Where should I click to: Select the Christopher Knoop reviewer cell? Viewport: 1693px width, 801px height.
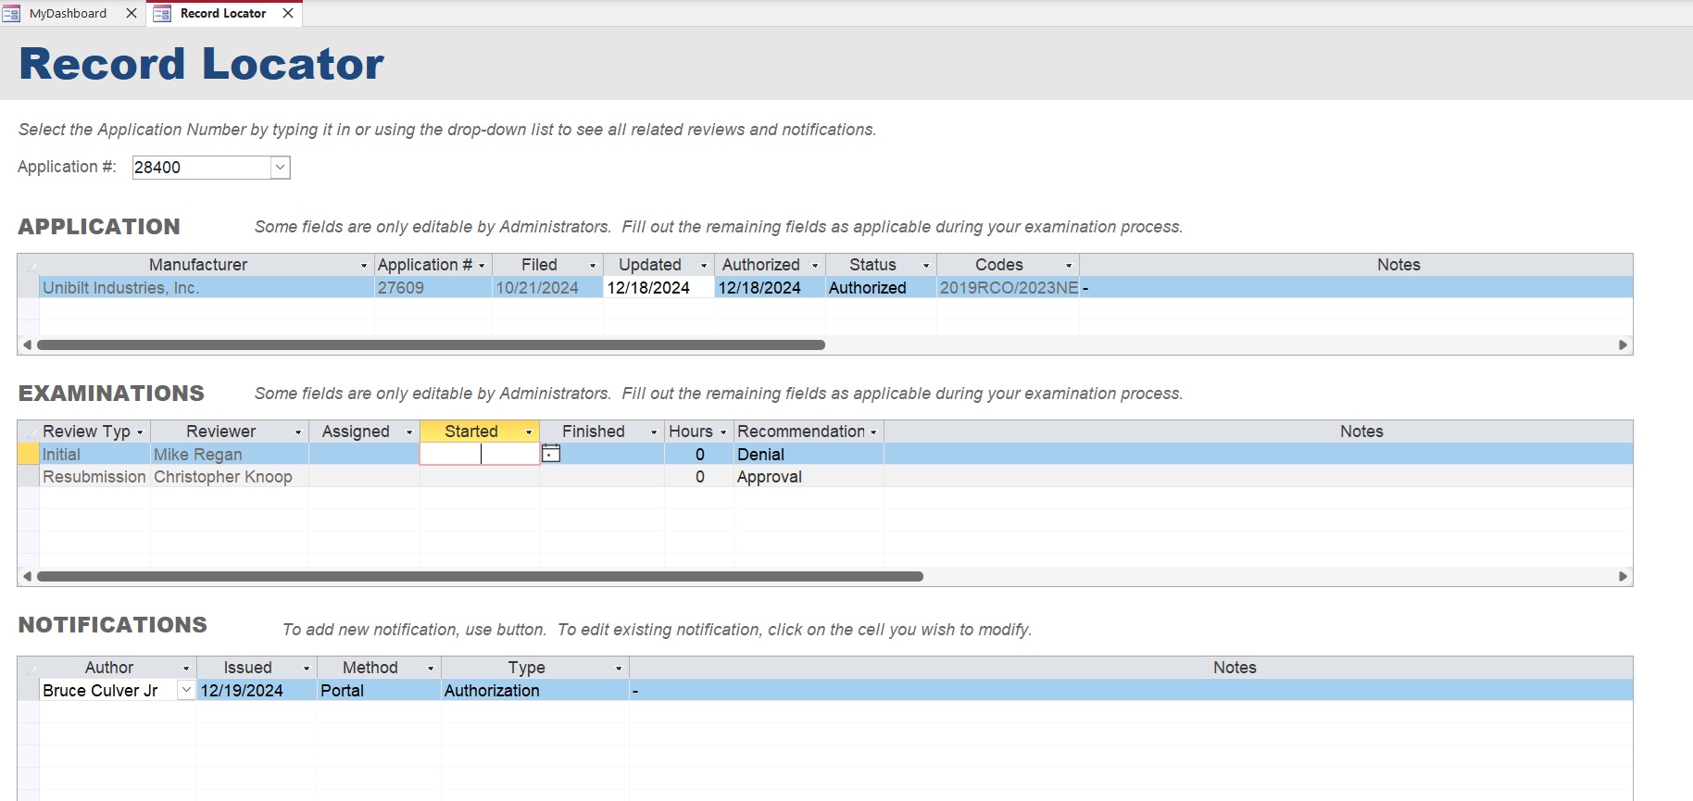pos(230,477)
